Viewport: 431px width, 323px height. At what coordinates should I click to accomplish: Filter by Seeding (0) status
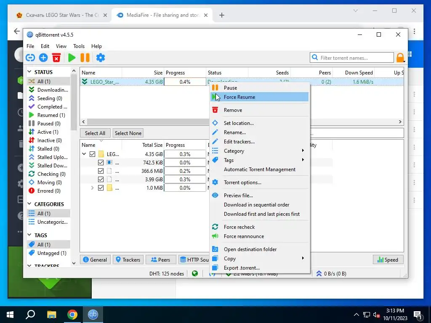pyautogui.click(x=49, y=98)
